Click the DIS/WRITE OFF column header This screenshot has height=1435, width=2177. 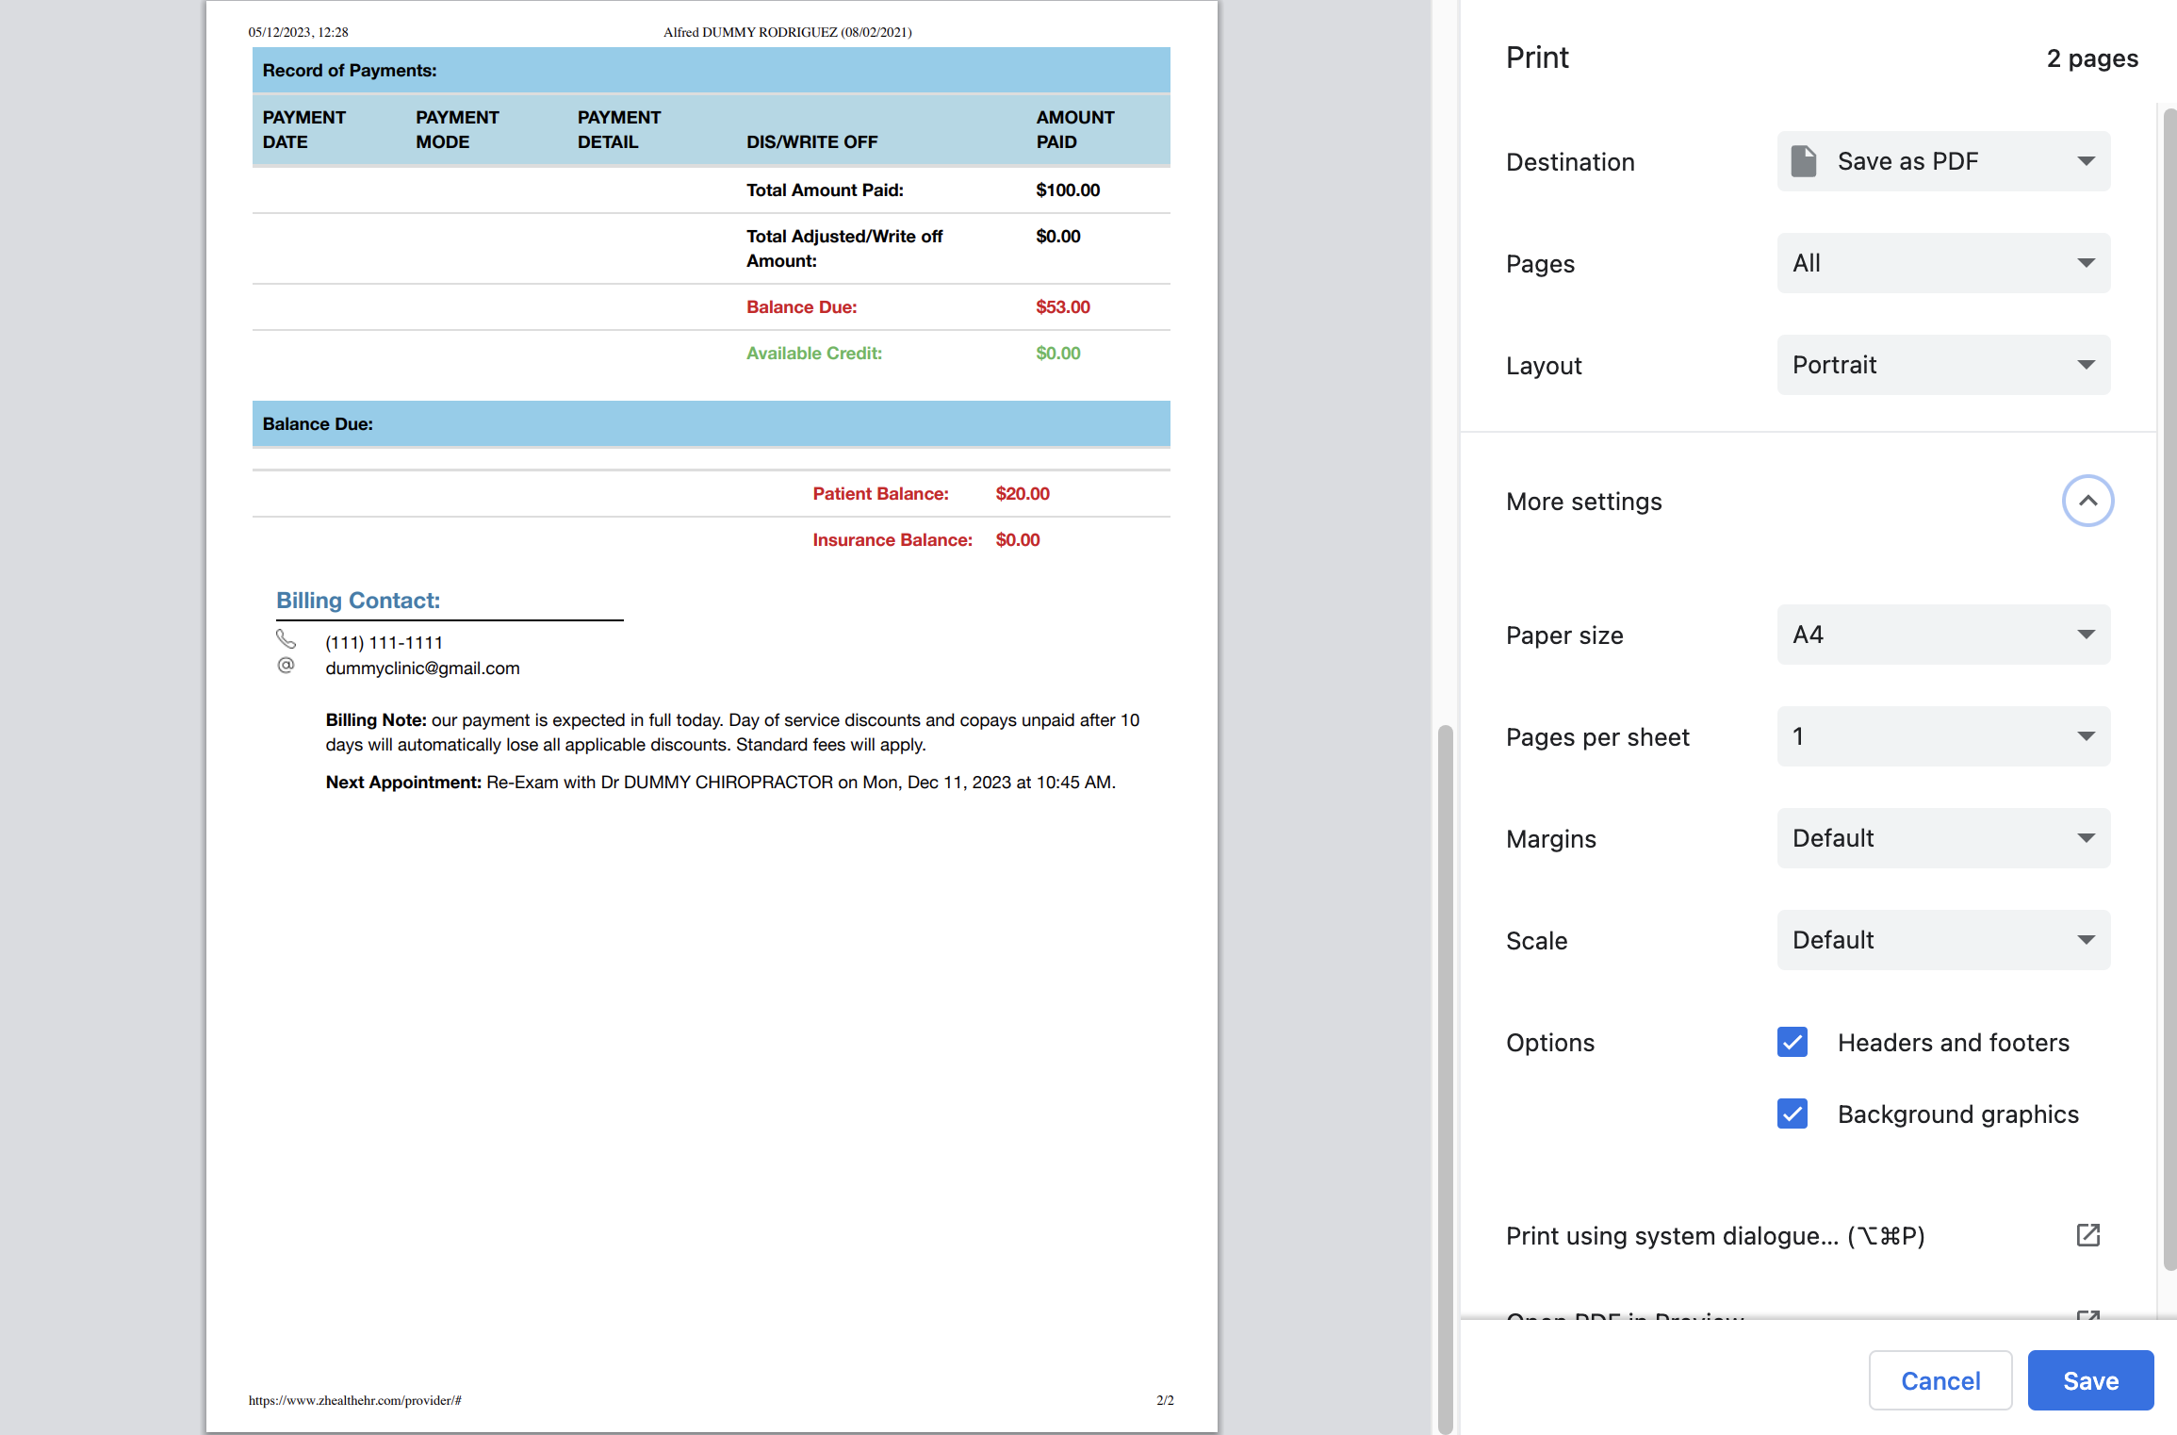[x=812, y=141]
